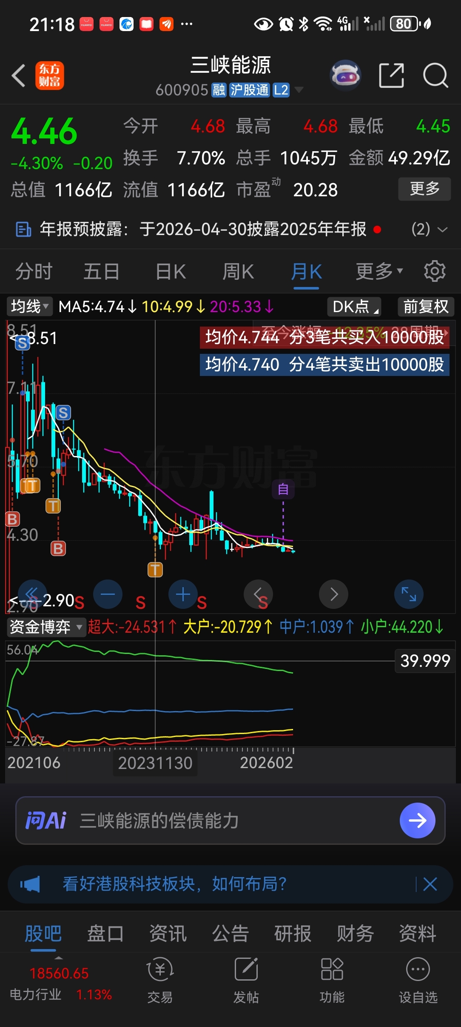The width and height of the screenshot is (461, 1027).
Task: Open the 盘口 tab
Action: coord(105,934)
